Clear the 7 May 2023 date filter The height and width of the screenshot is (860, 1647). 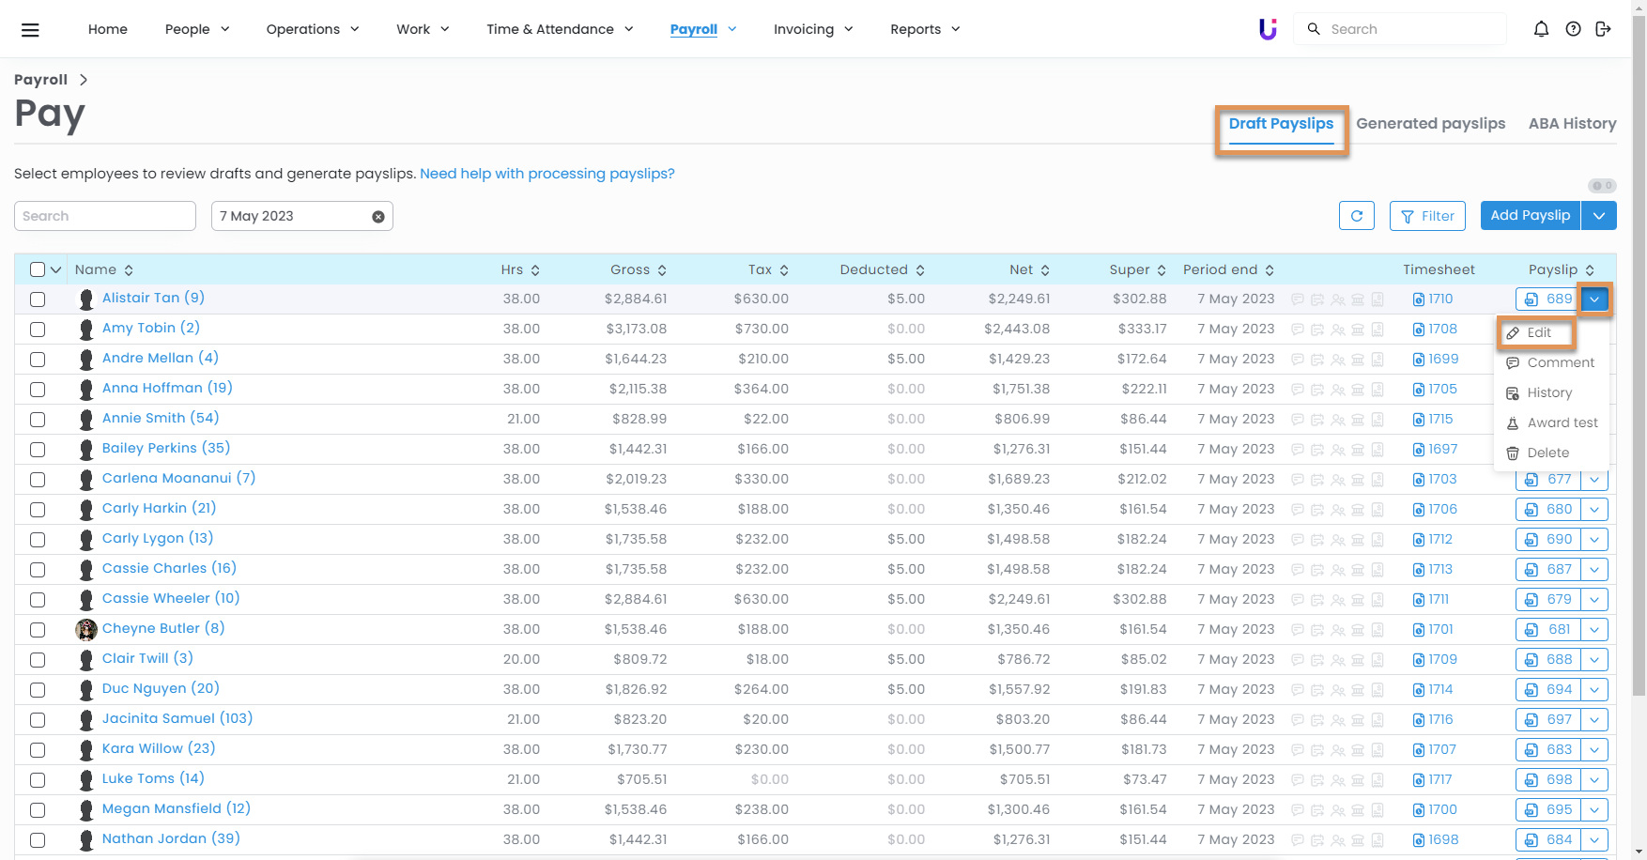click(x=378, y=217)
